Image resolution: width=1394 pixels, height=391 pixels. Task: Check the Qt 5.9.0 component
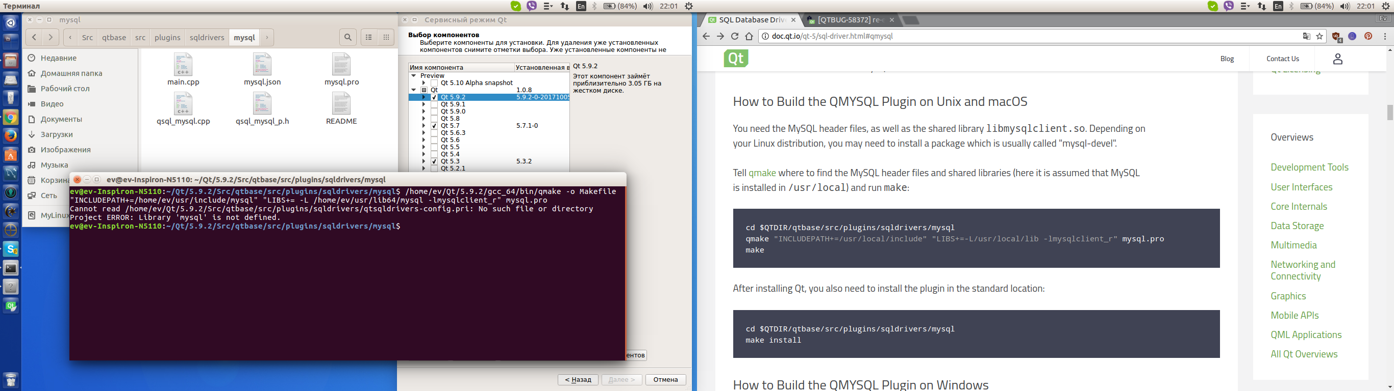coord(434,111)
